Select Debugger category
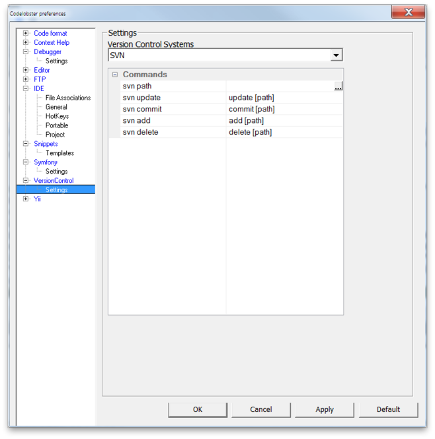Image resolution: width=435 pixels, height=439 pixels. pos(48,51)
